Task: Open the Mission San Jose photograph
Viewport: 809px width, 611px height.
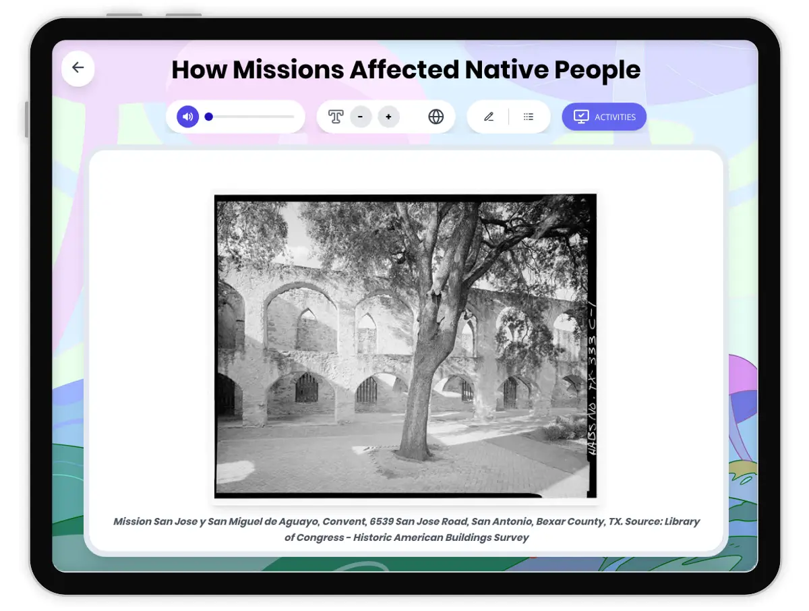Action: (404, 346)
